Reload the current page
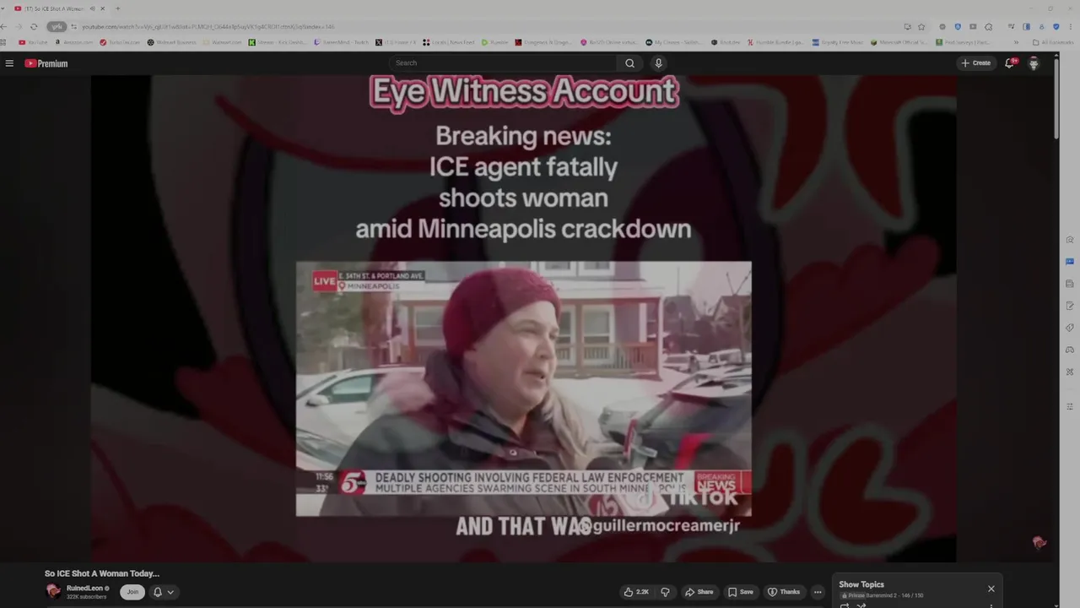 34,26
